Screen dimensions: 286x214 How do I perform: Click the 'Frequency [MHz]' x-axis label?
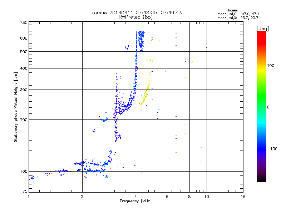(x=135, y=201)
